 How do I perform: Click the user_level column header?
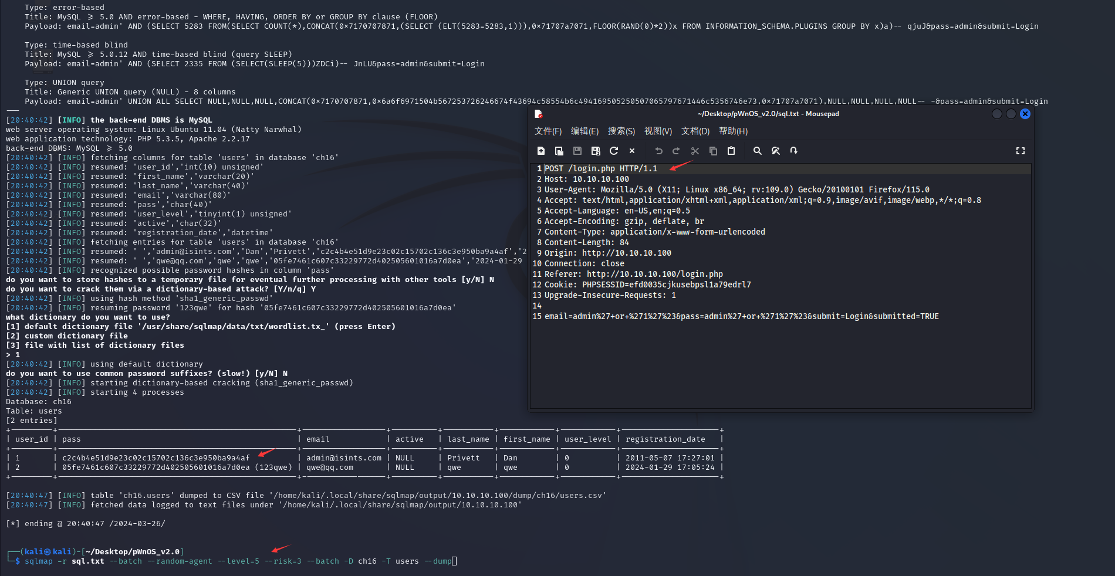point(588,439)
